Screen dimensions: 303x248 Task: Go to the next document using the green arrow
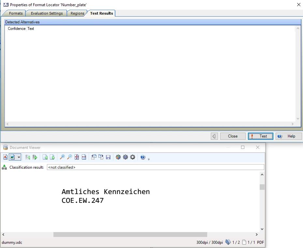35,157
